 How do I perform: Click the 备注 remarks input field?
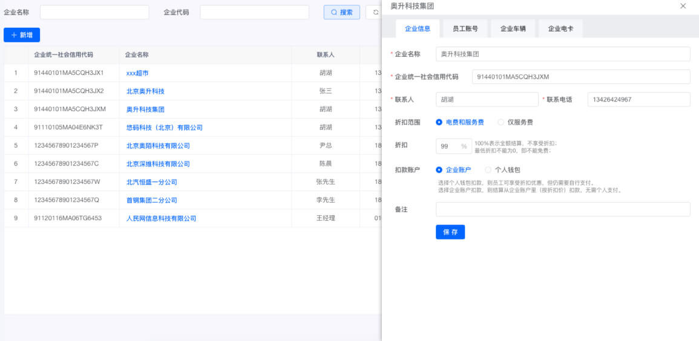563,209
